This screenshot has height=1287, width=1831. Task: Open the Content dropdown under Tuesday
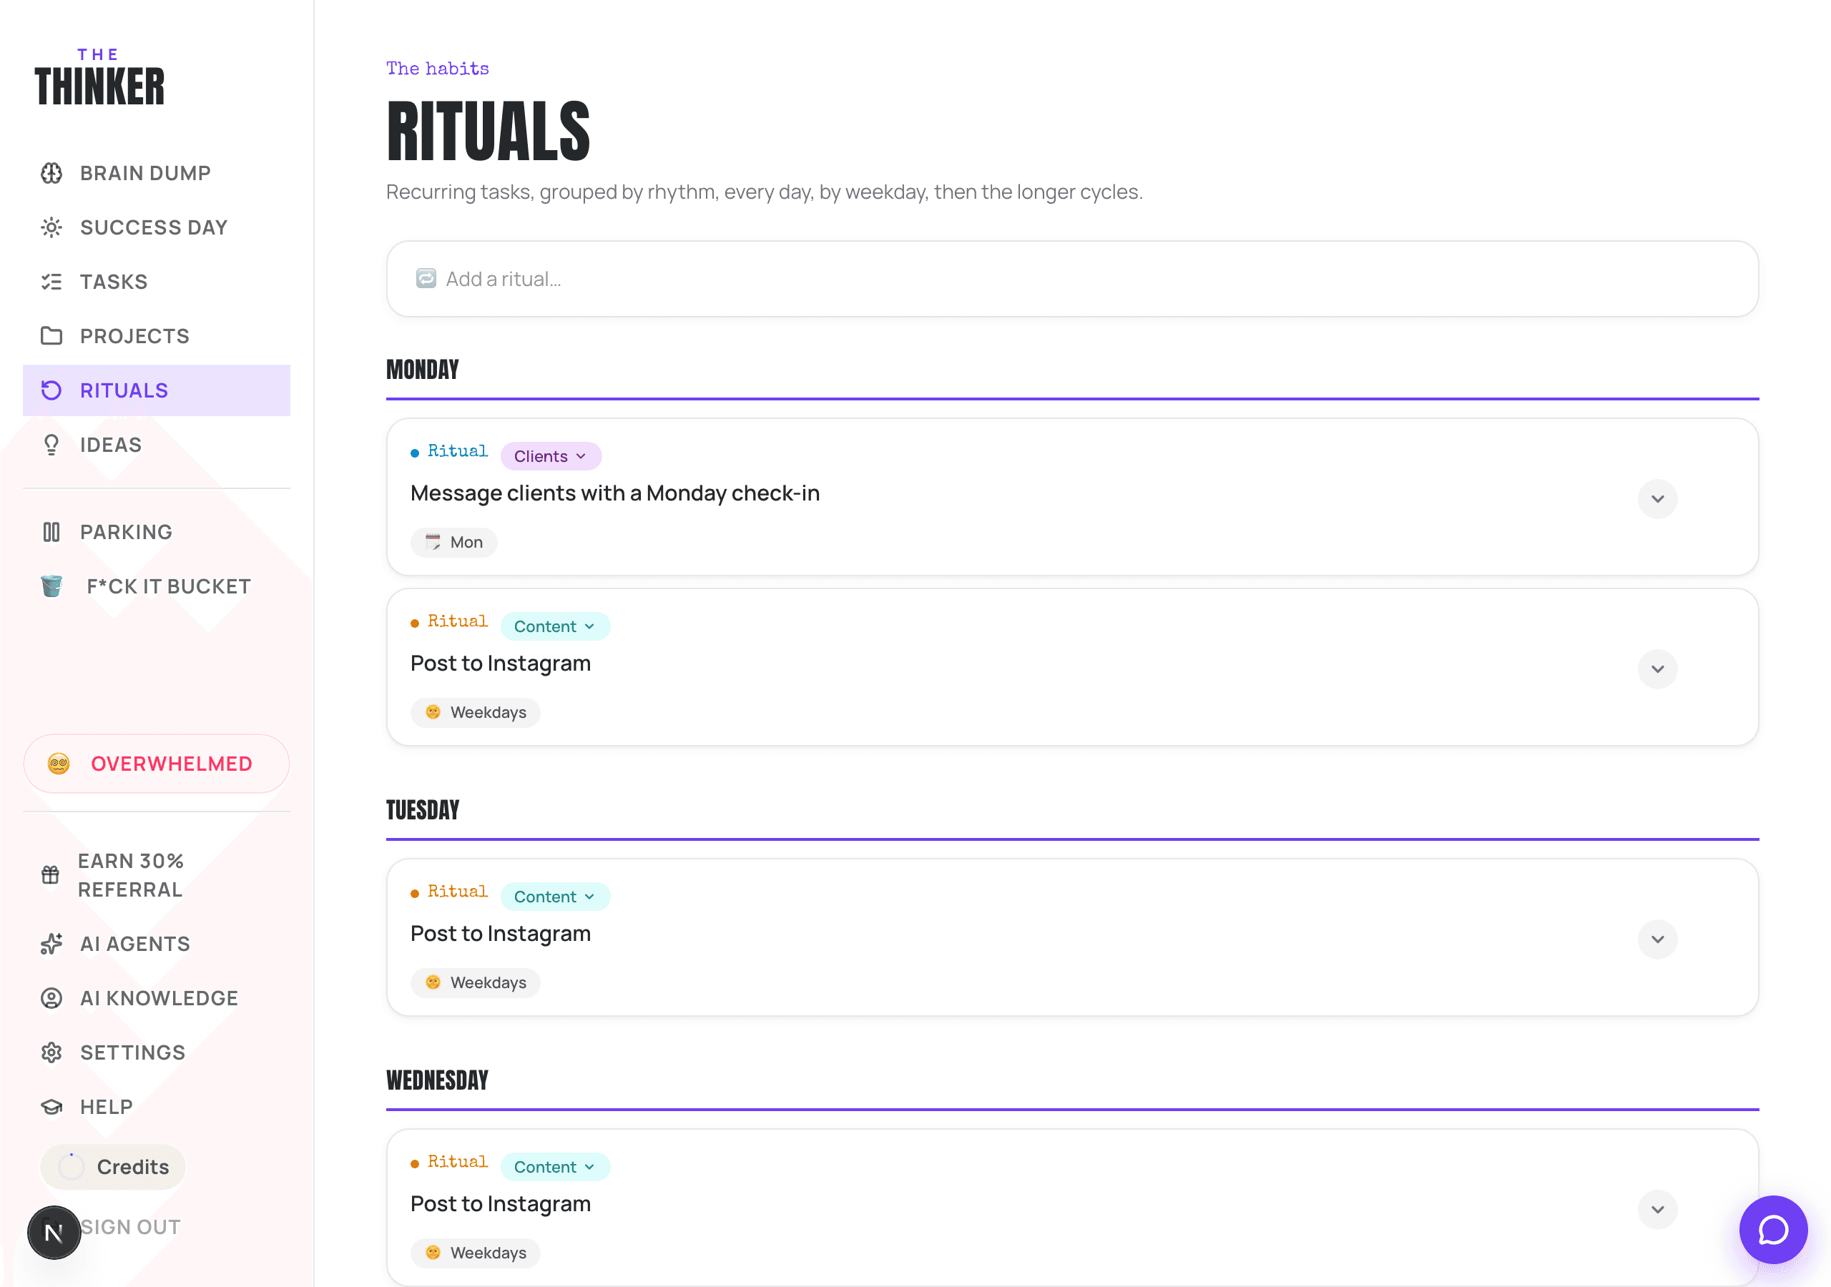555,897
